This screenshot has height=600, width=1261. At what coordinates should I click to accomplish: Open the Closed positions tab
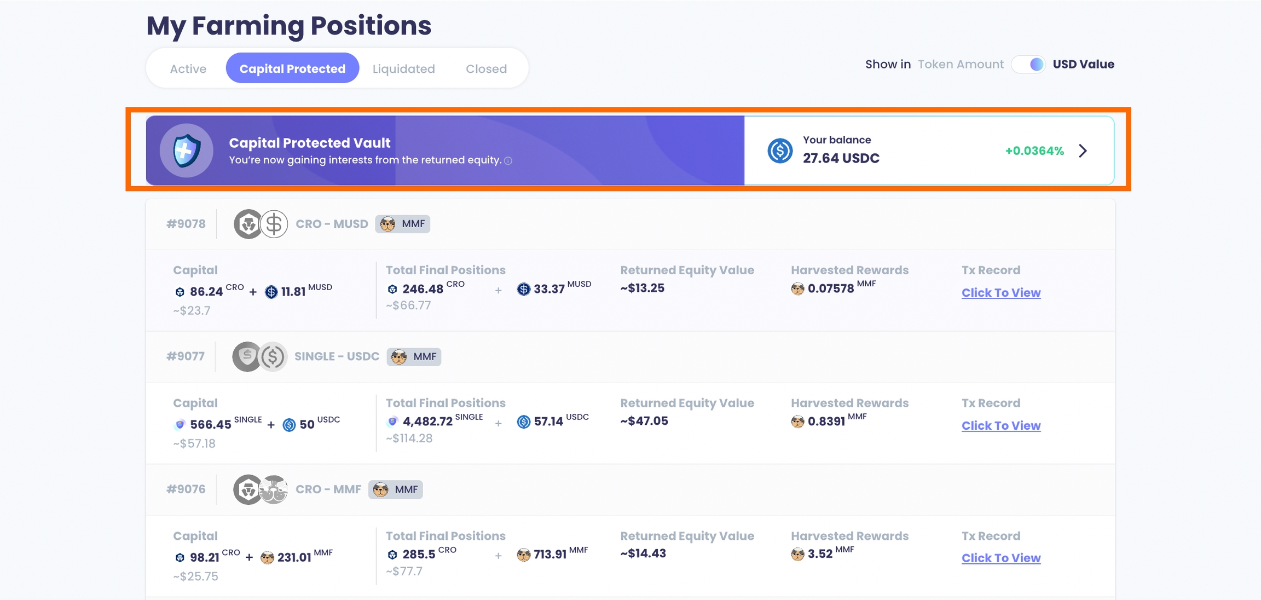tap(486, 69)
